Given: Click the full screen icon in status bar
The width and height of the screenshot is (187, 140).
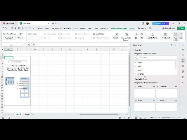Looking at the screenshot, I should tap(183, 118).
